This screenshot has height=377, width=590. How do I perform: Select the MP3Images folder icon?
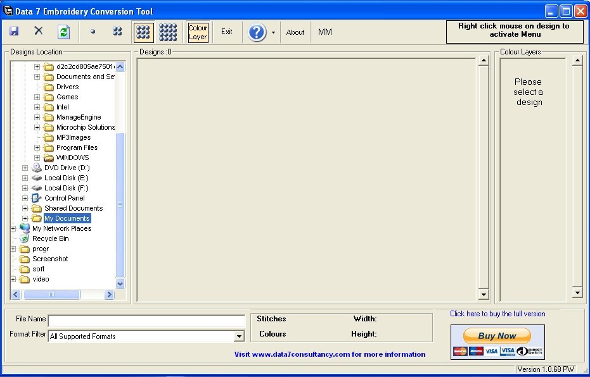click(49, 137)
